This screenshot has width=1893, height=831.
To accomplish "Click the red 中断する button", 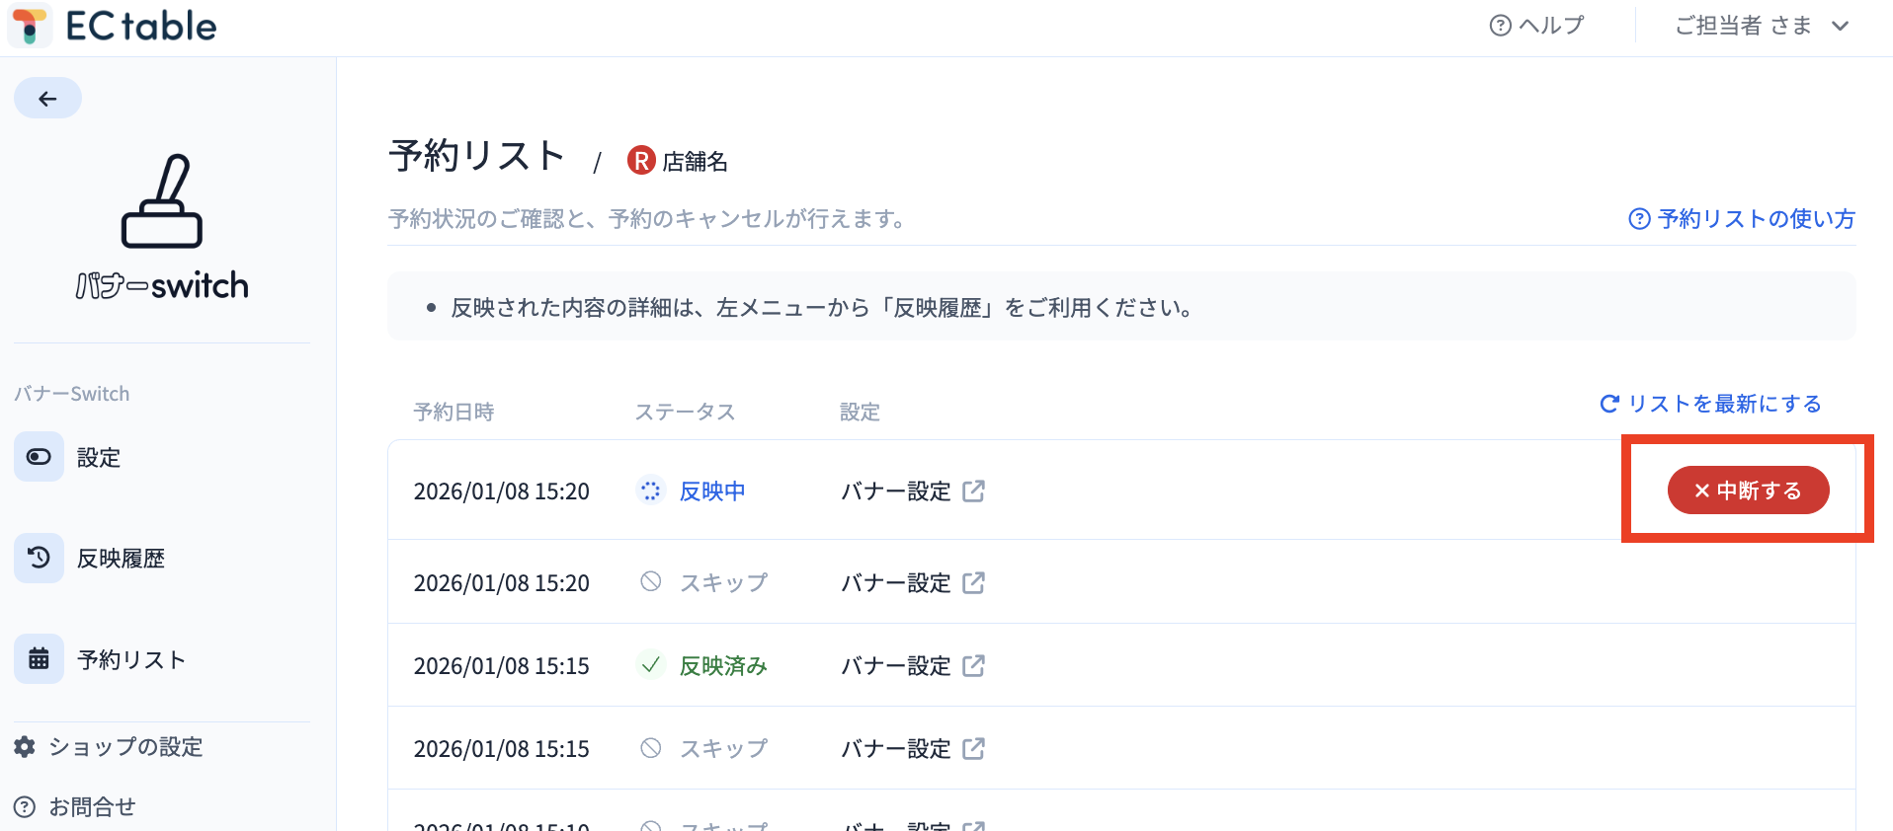I will click(x=1748, y=491).
